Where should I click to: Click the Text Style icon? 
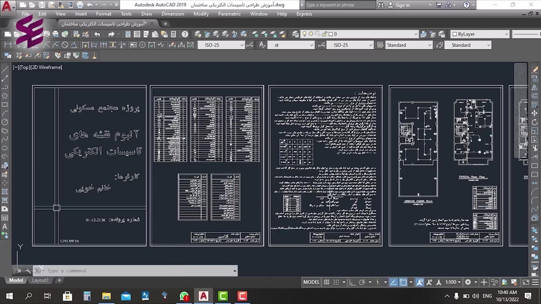[262, 45]
